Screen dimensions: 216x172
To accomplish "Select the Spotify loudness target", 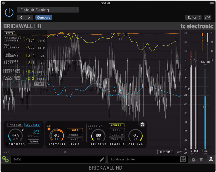I will [x=36, y=131].
